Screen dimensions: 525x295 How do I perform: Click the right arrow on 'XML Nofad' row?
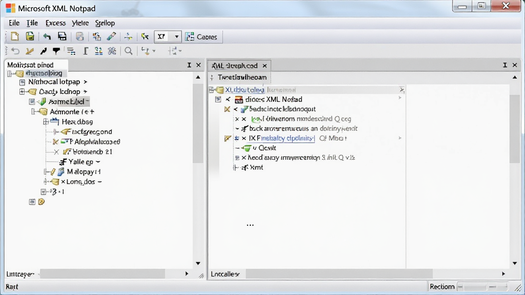400,98
